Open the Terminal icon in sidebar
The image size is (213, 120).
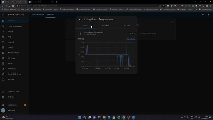3,79
